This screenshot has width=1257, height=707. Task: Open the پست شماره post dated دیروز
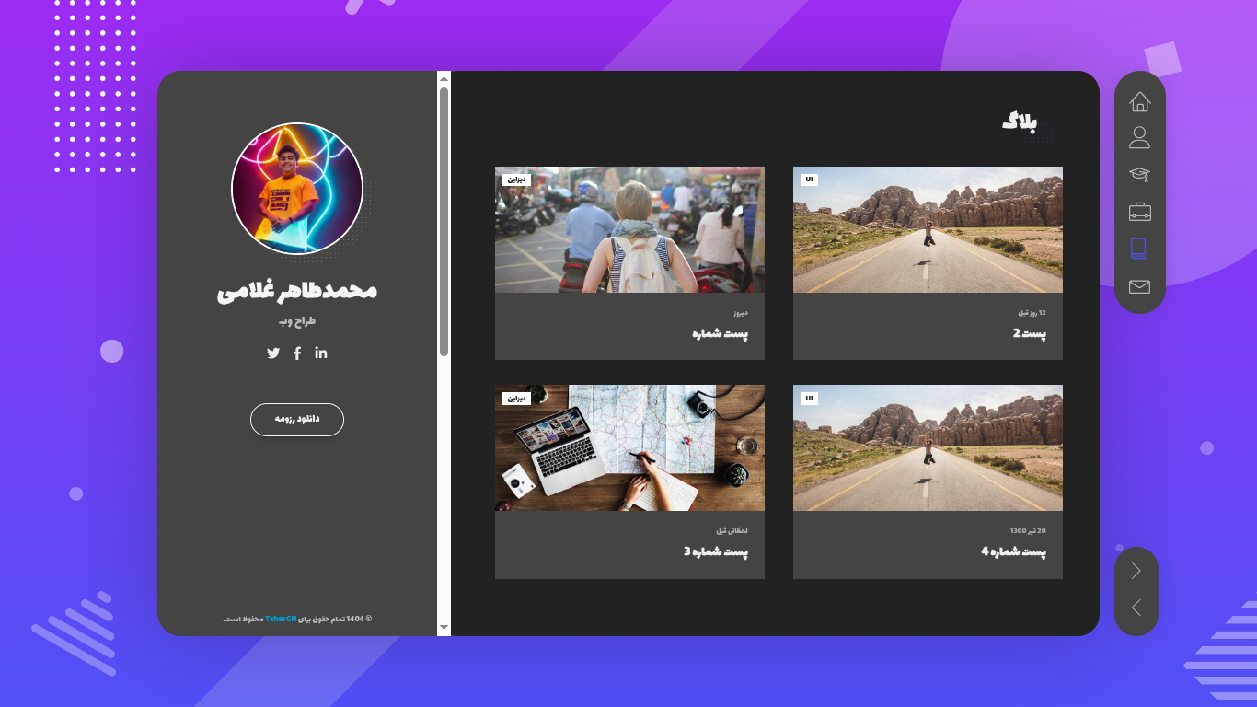click(721, 333)
